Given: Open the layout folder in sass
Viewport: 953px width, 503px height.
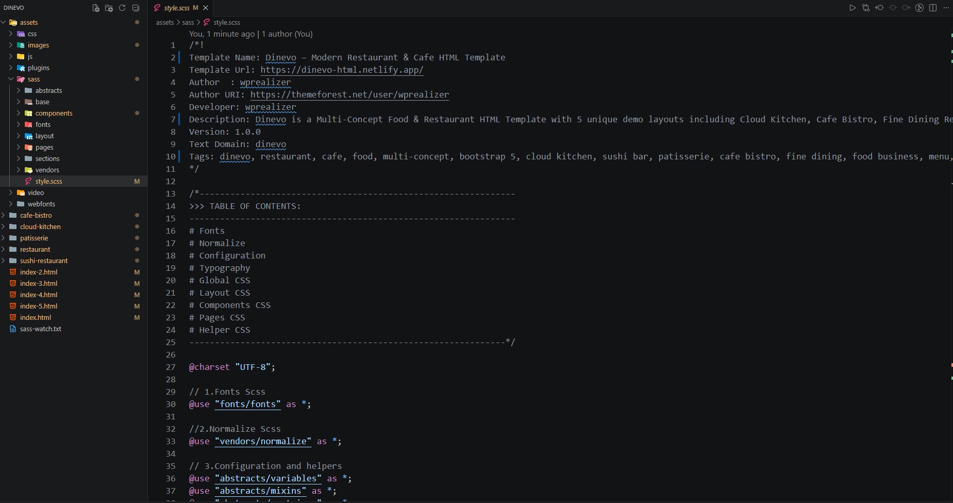Looking at the screenshot, I should (x=74, y=136).
